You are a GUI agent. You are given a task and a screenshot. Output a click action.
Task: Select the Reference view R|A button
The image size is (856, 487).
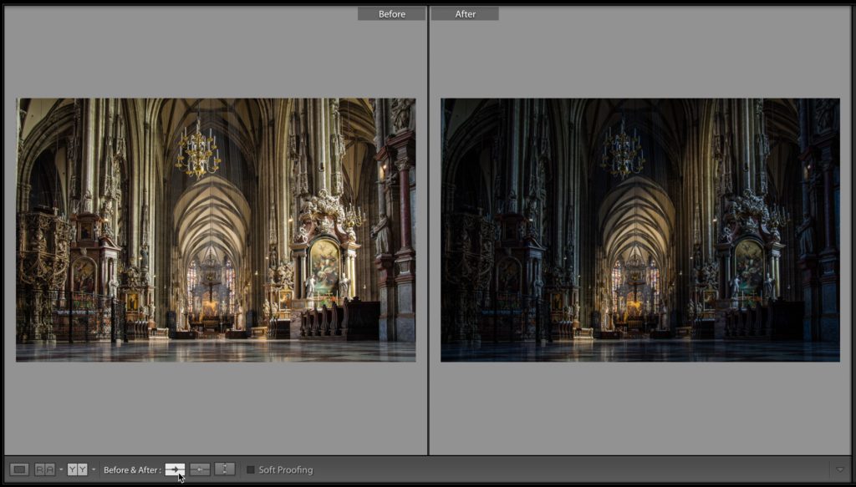click(x=45, y=469)
